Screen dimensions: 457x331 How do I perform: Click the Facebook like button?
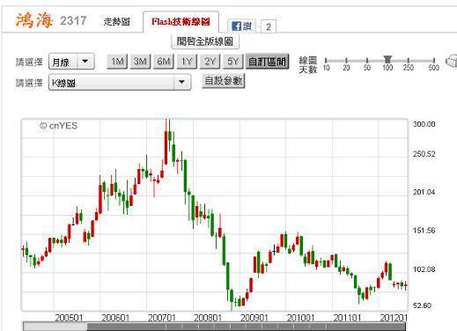(x=241, y=26)
